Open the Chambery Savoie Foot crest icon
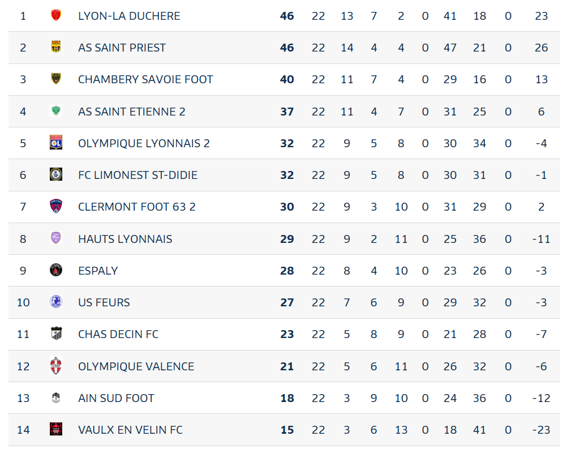567x453 pixels. tap(55, 79)
